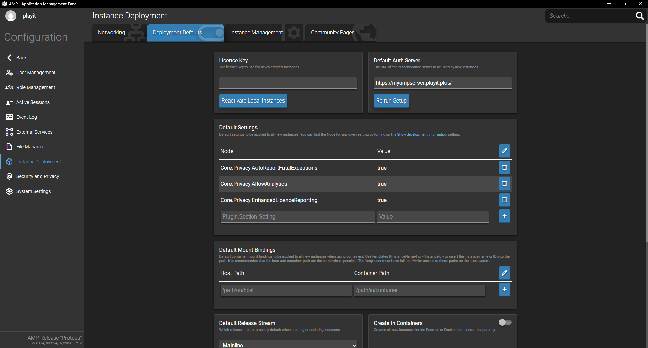Click AMP Release "Proteus" version text
This screenshot has height=348, width=648.
click(54, 338)
